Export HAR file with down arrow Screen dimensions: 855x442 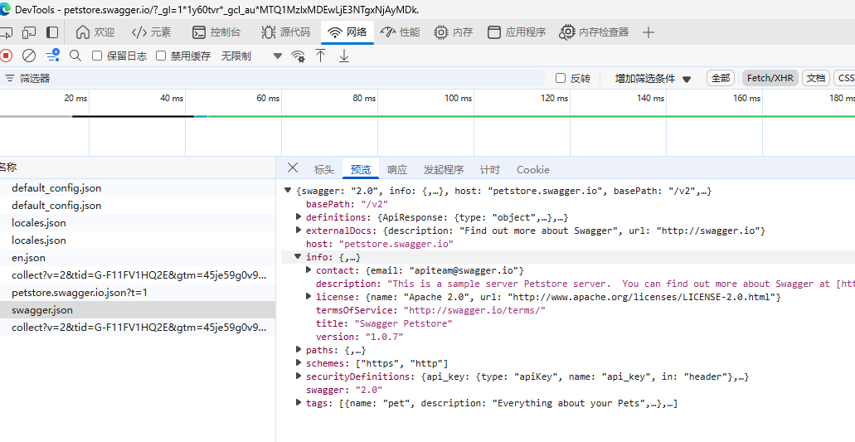coord(344,56)
